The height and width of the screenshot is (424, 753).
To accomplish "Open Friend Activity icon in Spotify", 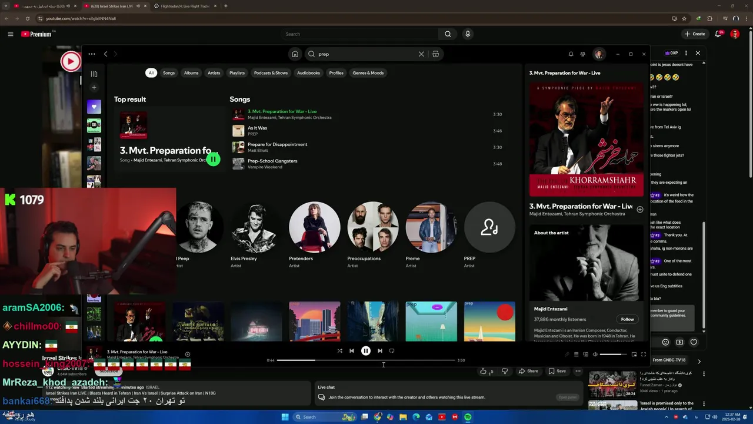I will click(x=582, y=54).
